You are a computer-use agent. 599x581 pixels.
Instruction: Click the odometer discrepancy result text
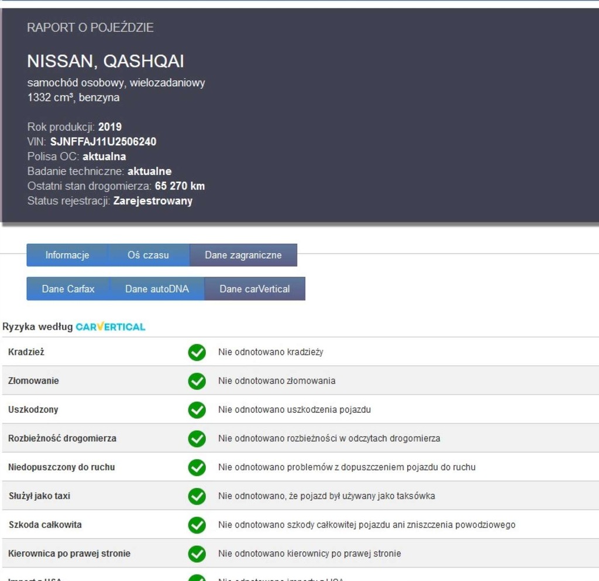click(x=329, y=438)
